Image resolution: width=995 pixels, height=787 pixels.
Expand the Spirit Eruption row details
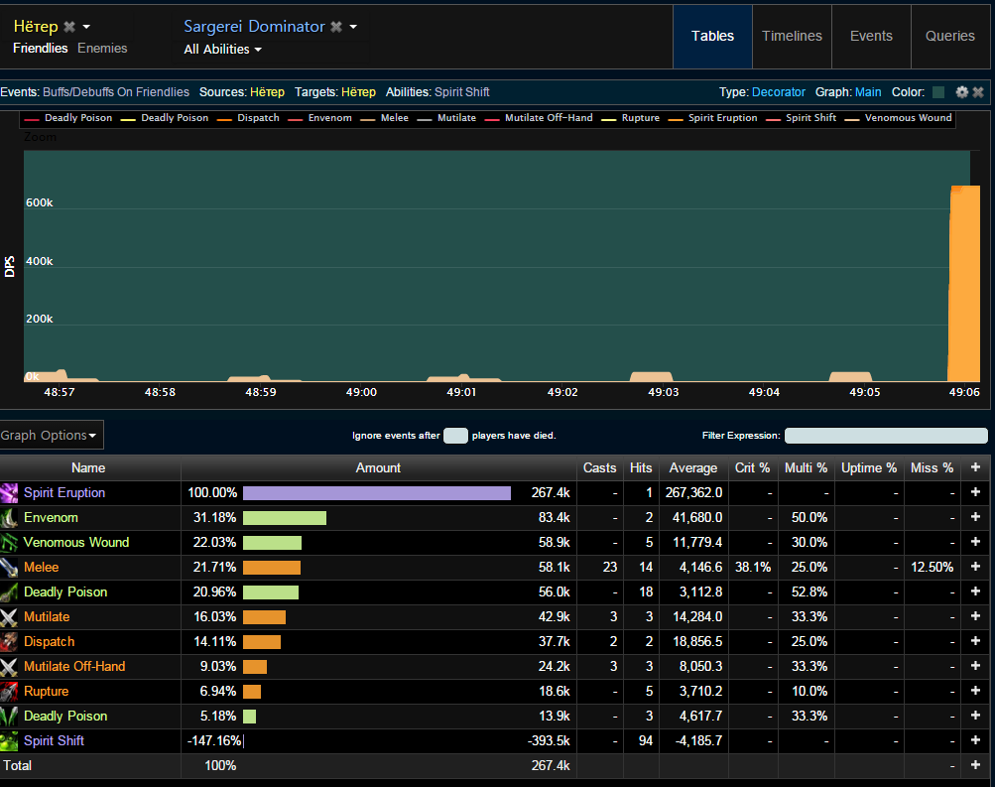click(x=975, y=492)
